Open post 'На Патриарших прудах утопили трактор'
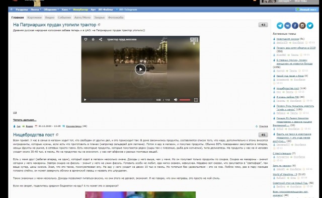322x198 pixels. coord(55,25)
